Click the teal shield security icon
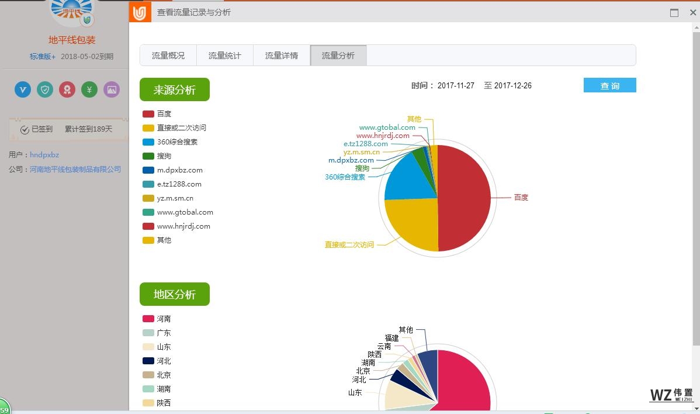The height and width of the screenshot is (414, 700). point(45,89)
